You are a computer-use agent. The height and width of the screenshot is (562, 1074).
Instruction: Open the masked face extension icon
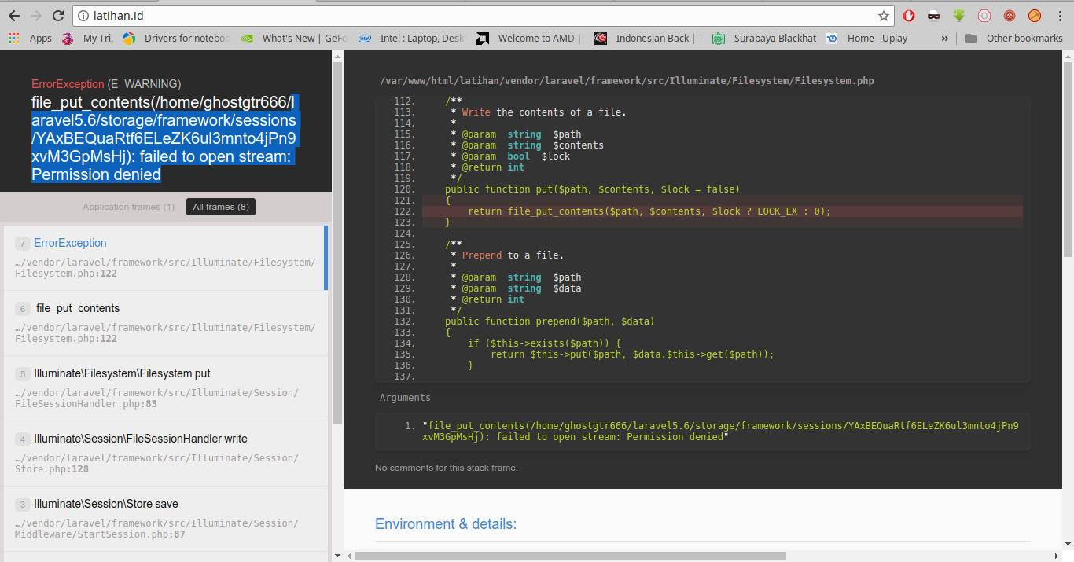933,16
